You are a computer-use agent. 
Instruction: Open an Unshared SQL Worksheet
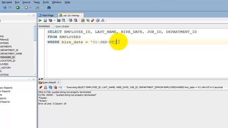pyautogui.click(x=83, y=21)
